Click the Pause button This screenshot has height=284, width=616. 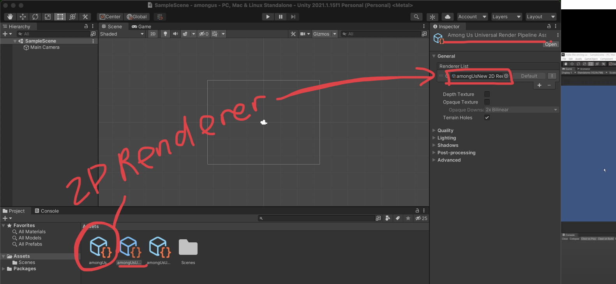281,17
